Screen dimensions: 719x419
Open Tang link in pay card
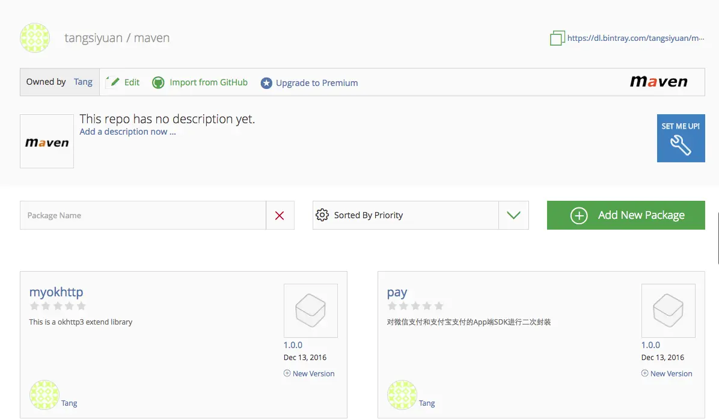427,403
